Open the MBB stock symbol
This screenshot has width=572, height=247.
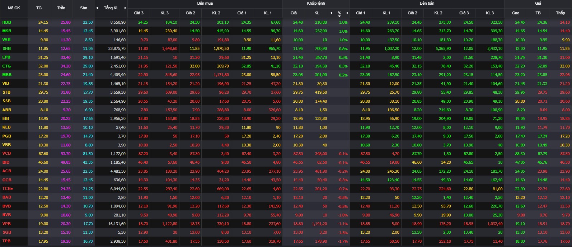tap(7, 75)
